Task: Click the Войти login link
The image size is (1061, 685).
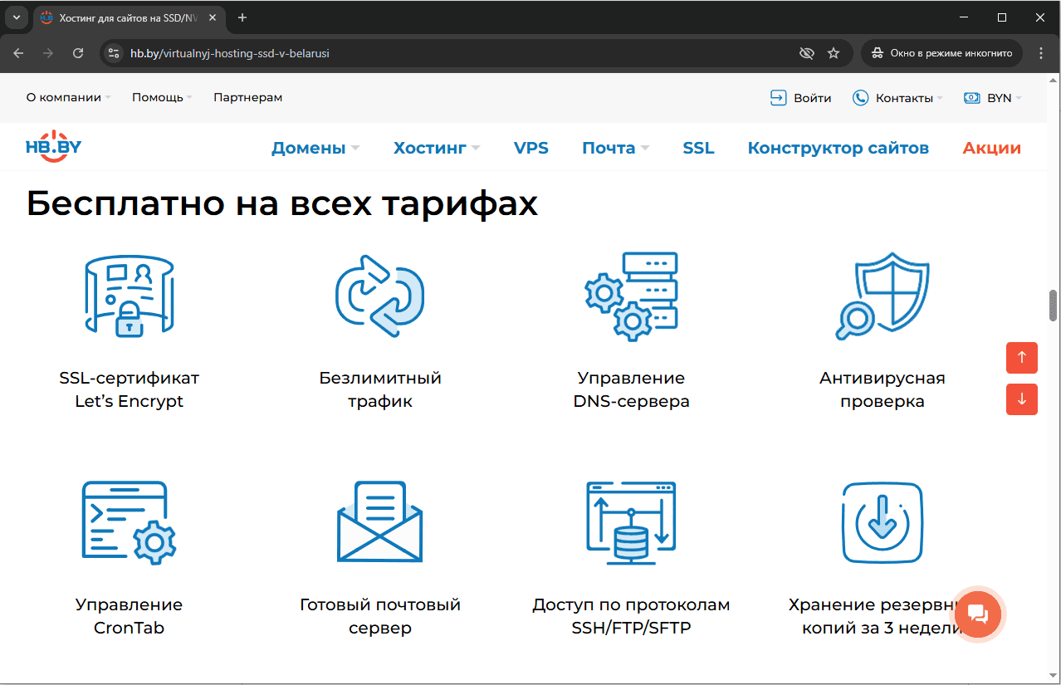Action: point(799,97)
